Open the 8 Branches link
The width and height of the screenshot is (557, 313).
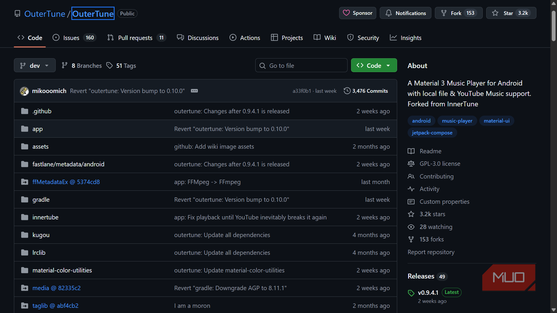point(82,65)
